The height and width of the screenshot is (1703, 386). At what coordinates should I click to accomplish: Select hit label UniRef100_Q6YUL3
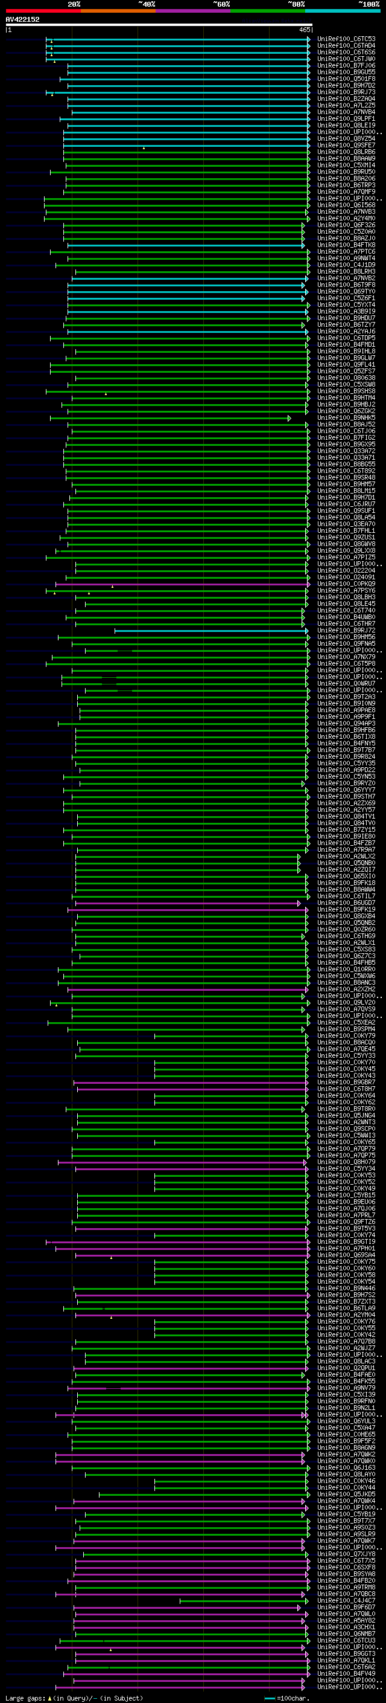tap(346, 1421)
